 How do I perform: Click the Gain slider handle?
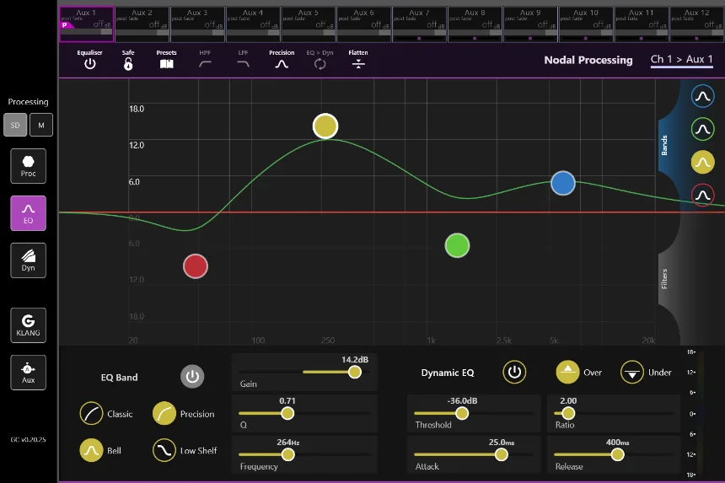pos(355,372)
